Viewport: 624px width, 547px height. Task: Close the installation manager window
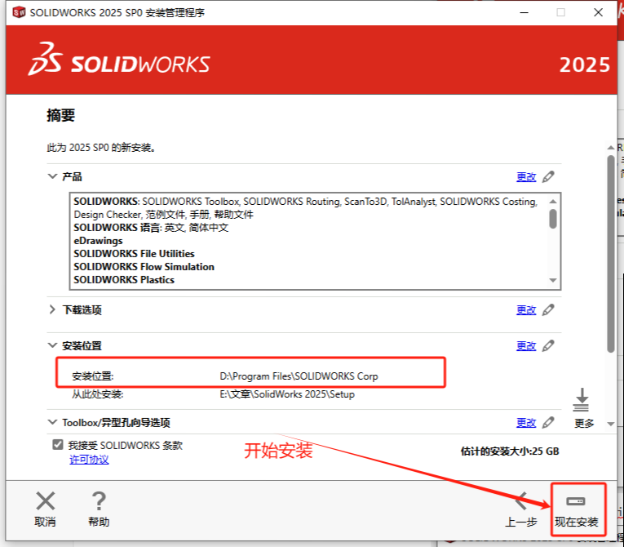[598, 12]
